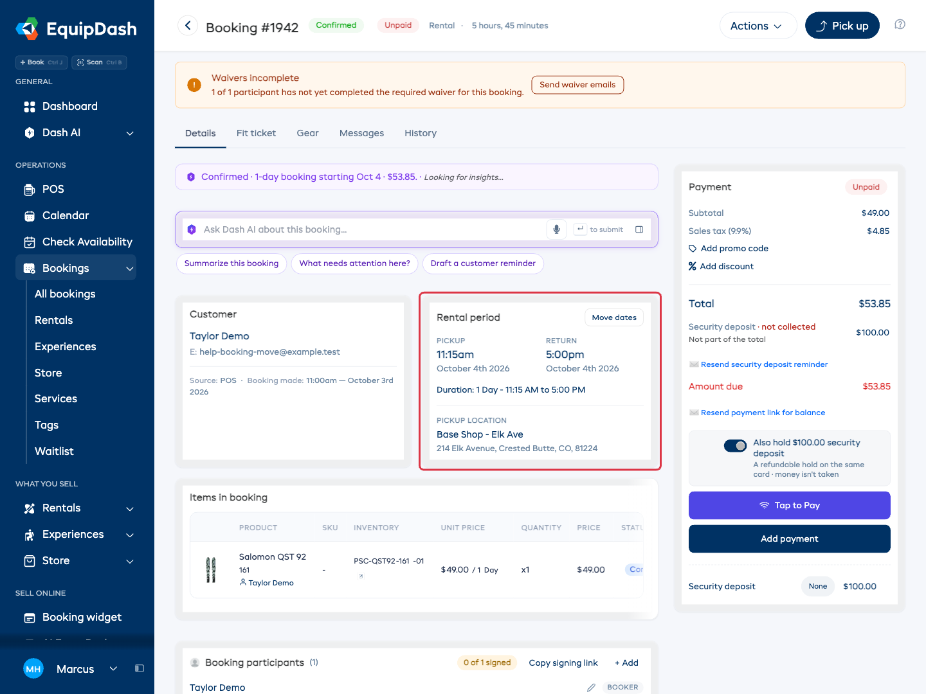The width and height of the screenshot is (926, 694).
Task: Switch to the Fit ticket tab
Action: [x=256, y=133]
